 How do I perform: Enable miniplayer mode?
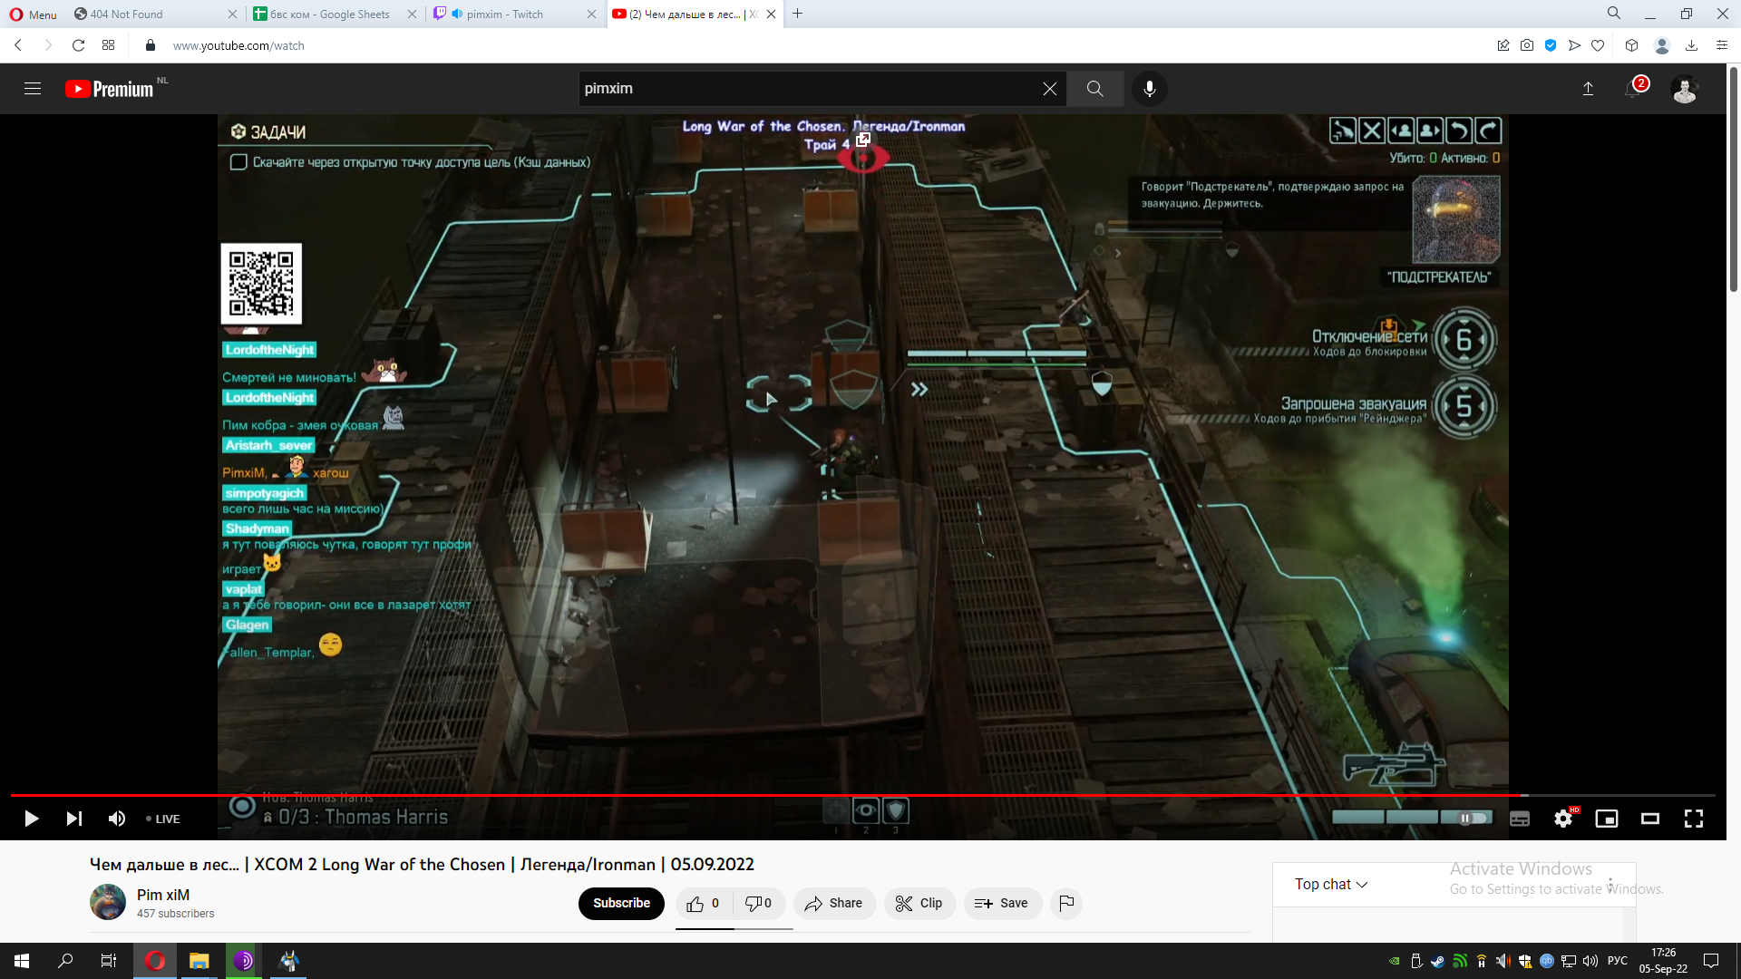point(1607,819)
